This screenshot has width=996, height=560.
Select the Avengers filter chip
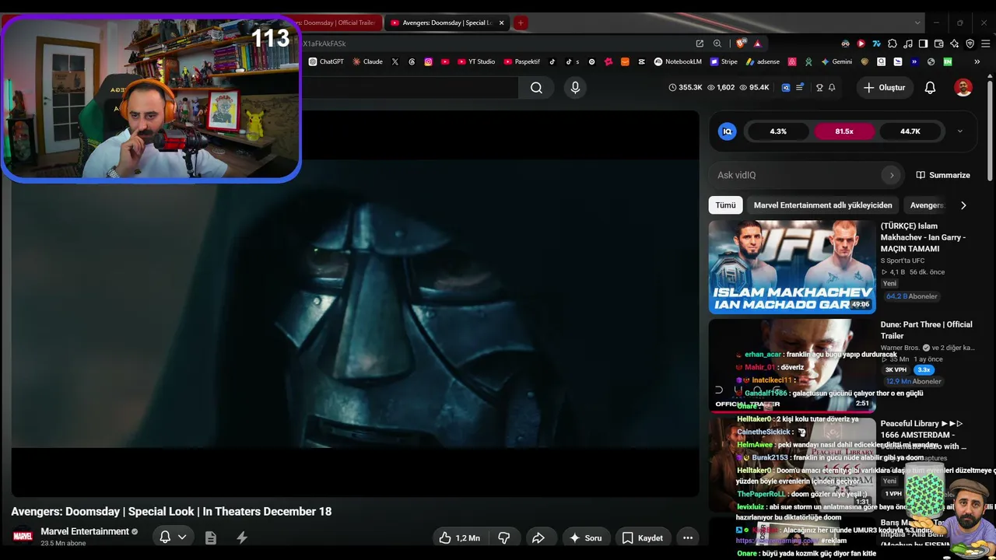click(x=928, y=205)
